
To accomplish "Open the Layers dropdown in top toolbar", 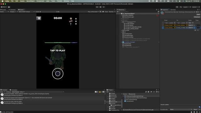I will click(x=187, y=7).
